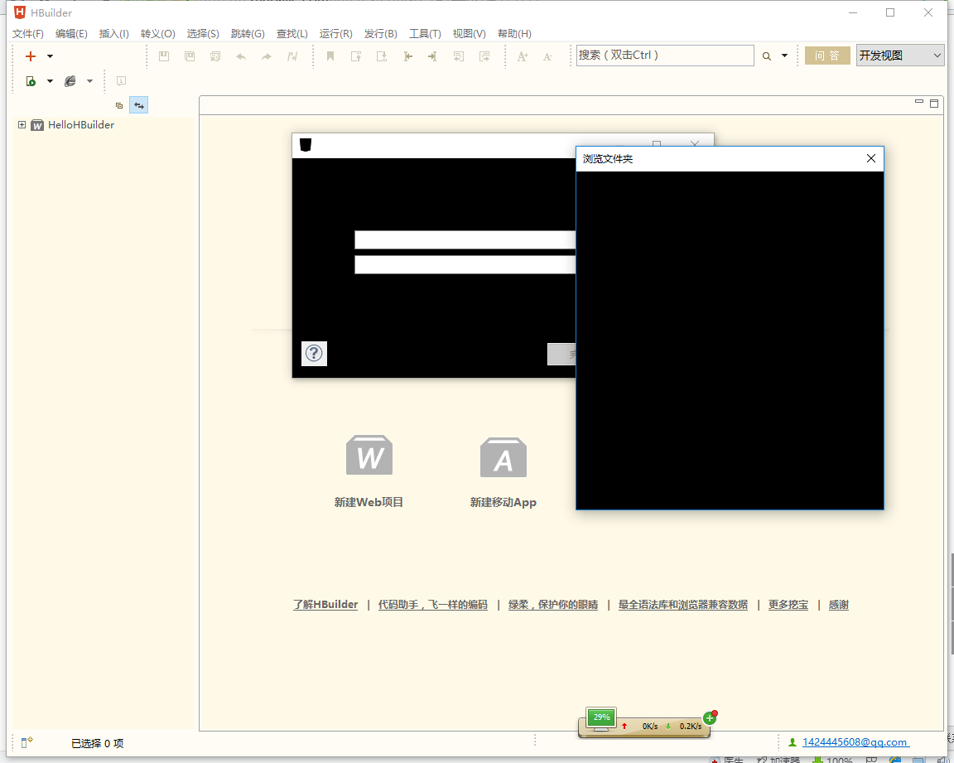
Task: Minimize the editor area panel
Action: pos(919,102)
